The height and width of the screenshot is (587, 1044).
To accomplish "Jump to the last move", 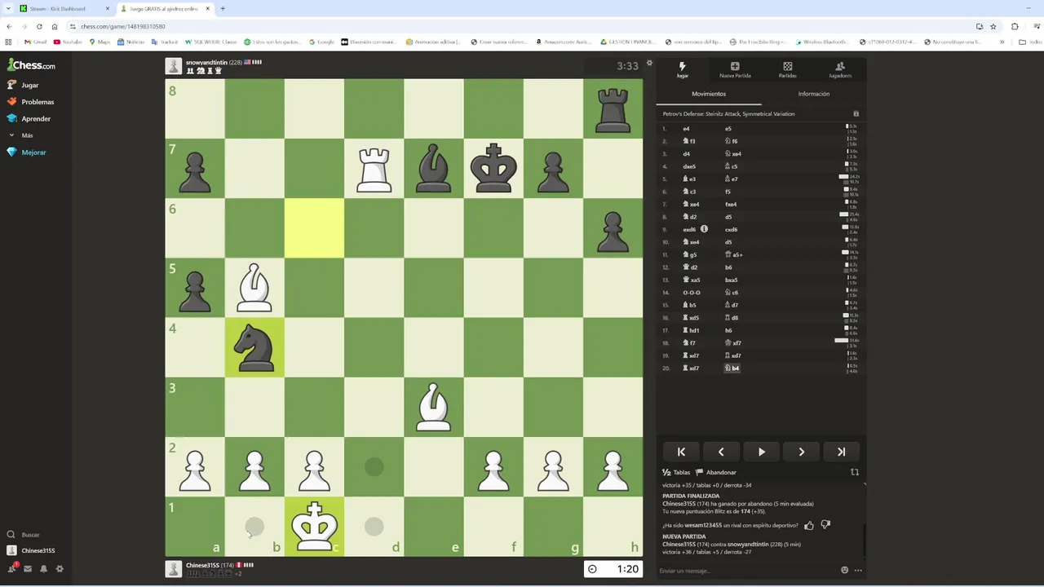I will (841, 452).
